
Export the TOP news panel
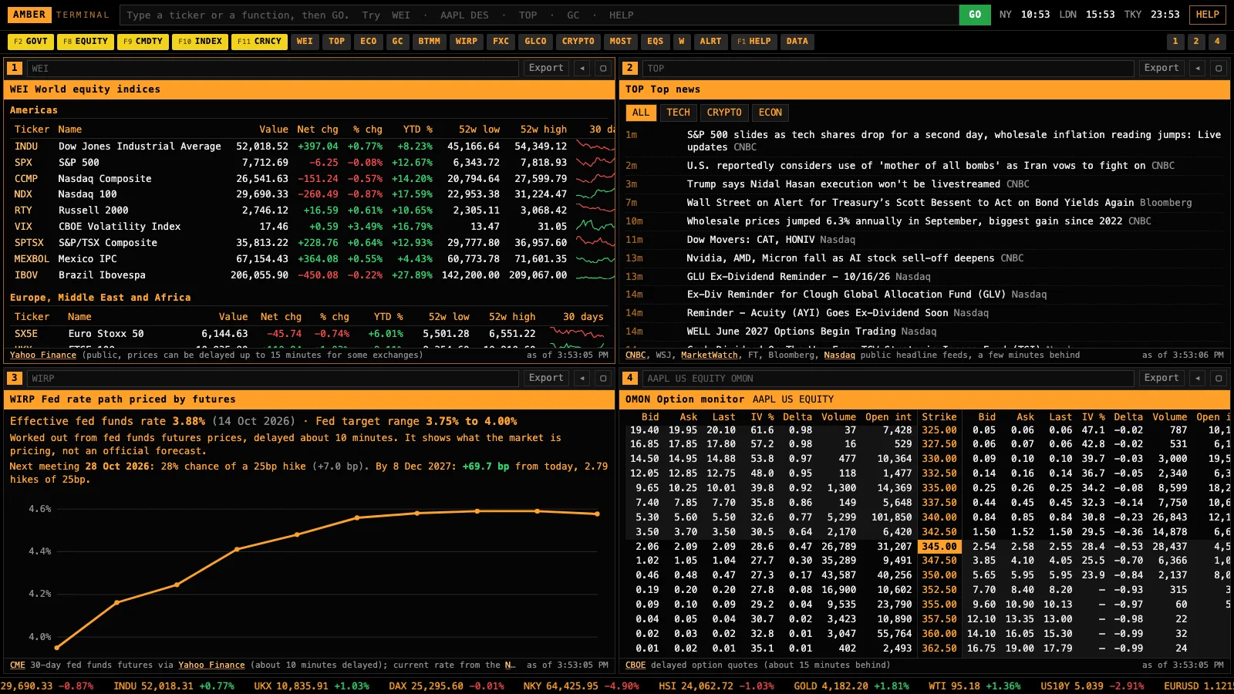1162,68
